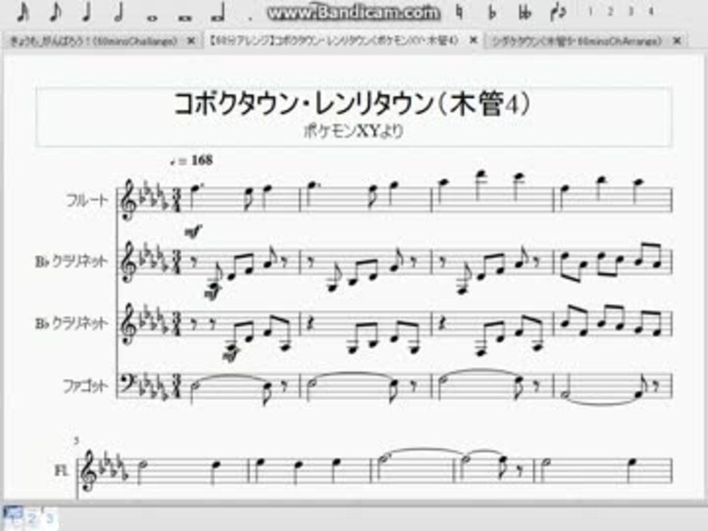Select the mf dynamic under second clarinet staff
Screen dimensions: 708x531
click(230, 355)
